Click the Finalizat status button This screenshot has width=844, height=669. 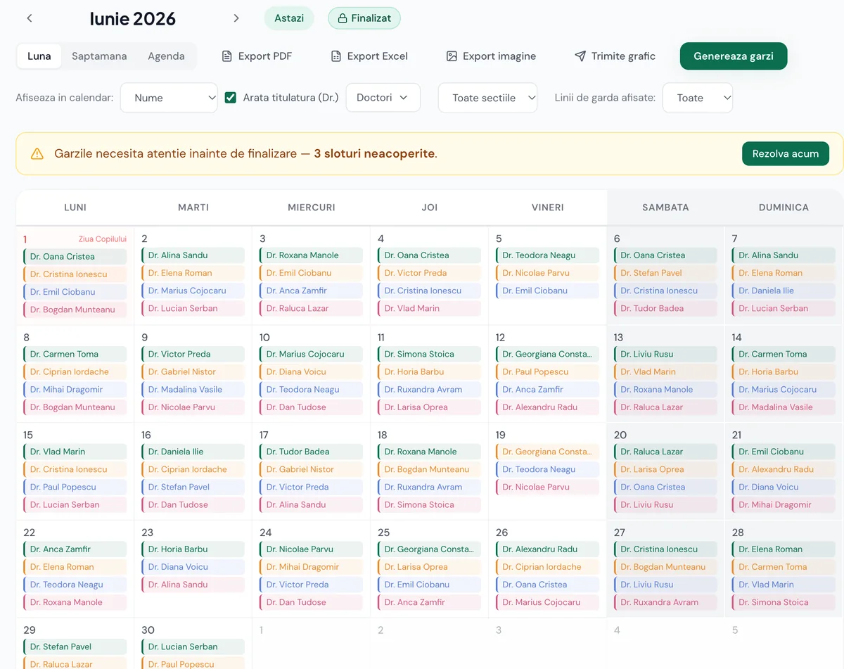[364, 18]
